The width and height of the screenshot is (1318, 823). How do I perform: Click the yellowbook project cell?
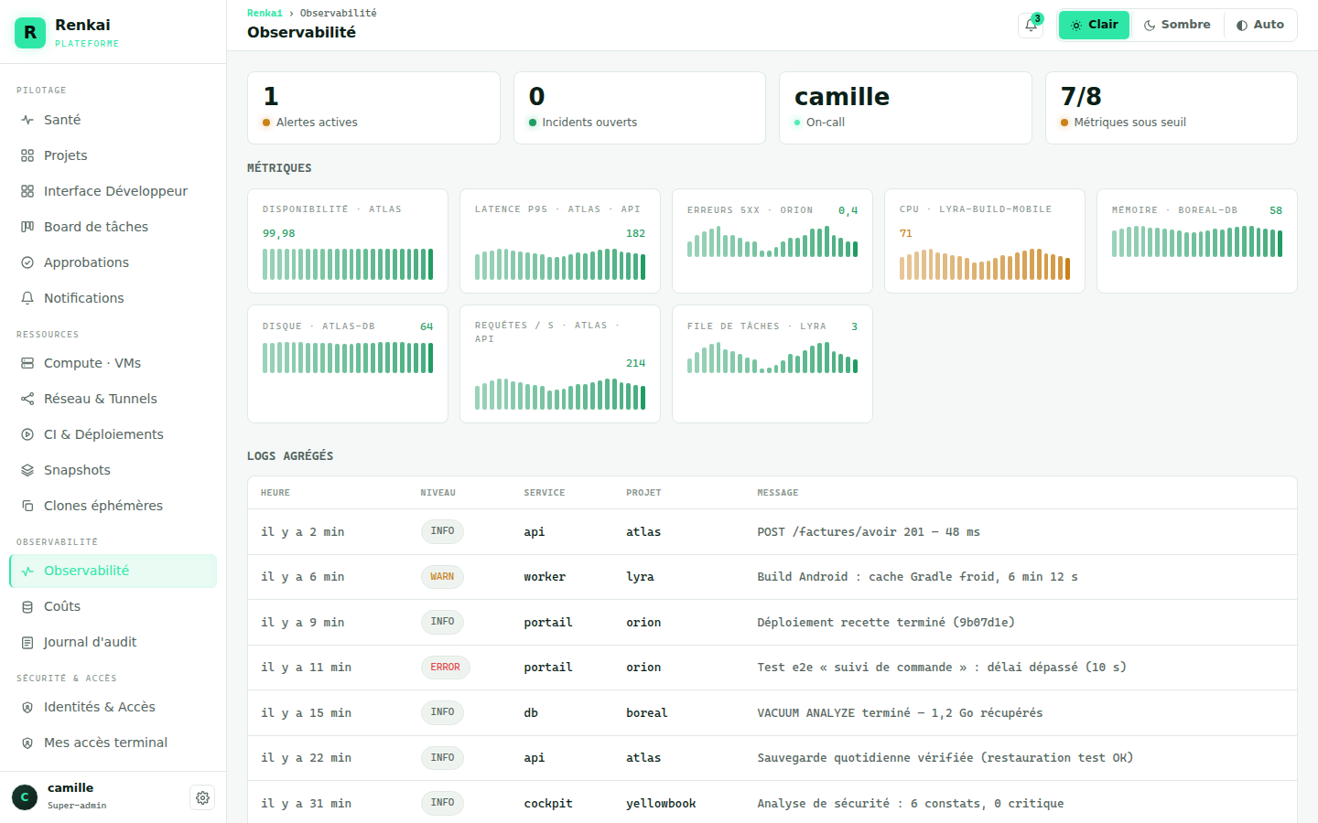click(x=661, y=804)
